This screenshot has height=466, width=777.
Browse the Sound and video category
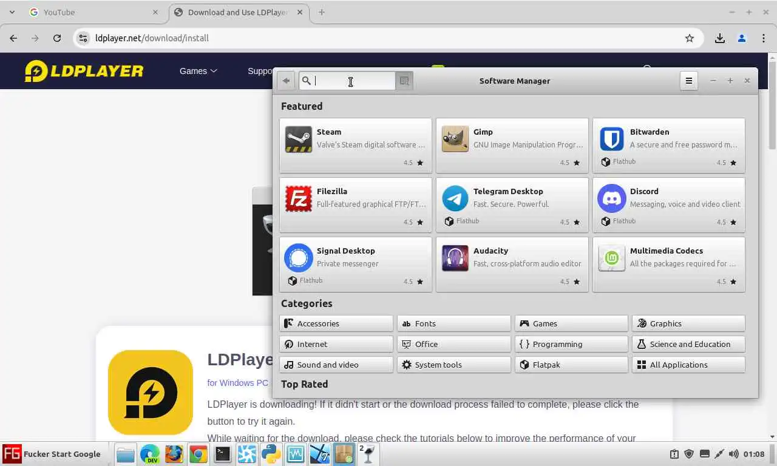coord(336,365)
